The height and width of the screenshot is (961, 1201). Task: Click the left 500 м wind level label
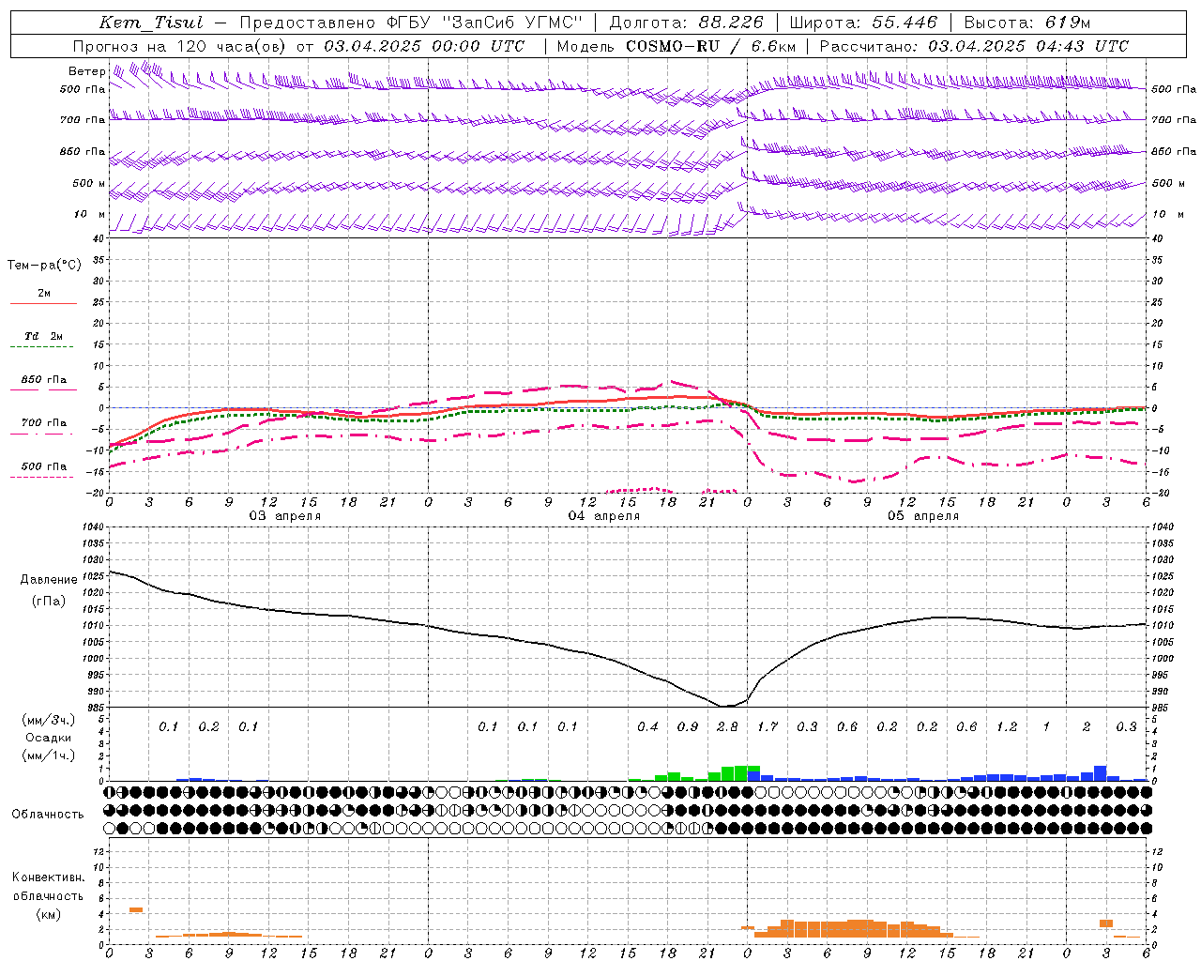pos(89,183)
